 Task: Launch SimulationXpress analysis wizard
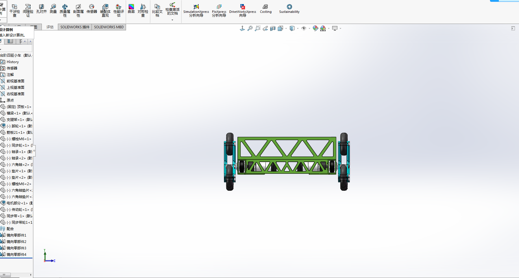click(x=196, y=11)
